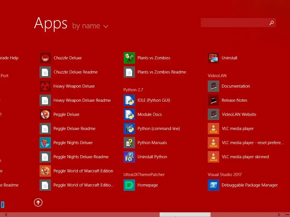
Task: Open the 'by name' sort dropdown
Action: click(90, 26)
